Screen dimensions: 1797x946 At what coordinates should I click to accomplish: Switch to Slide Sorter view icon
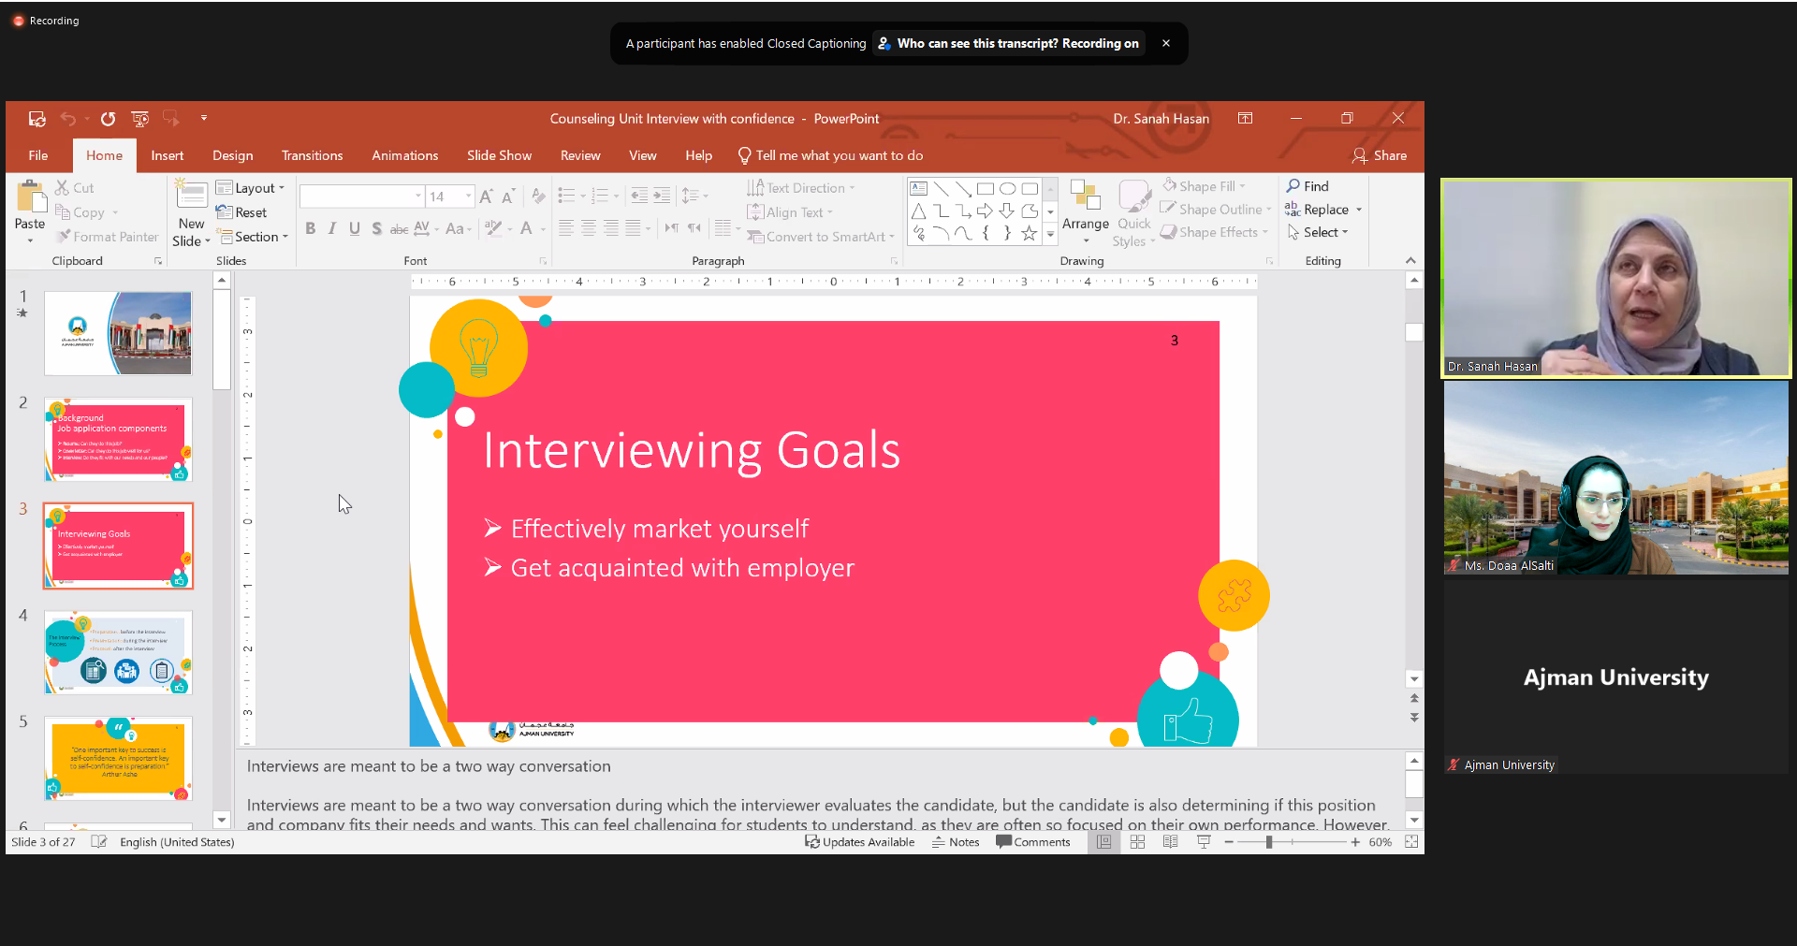click(x=1137, y=842)
